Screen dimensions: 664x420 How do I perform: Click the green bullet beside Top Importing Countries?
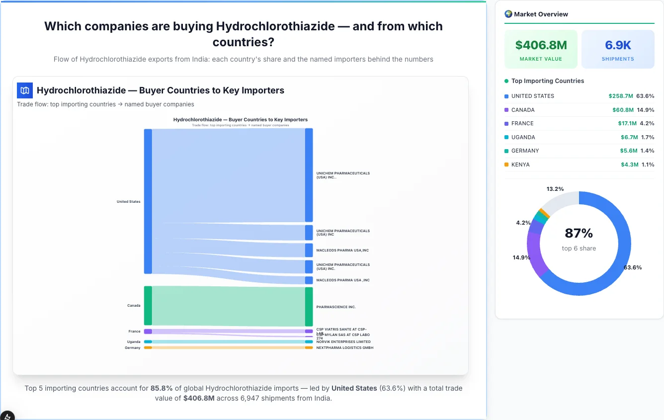point(506,81)
